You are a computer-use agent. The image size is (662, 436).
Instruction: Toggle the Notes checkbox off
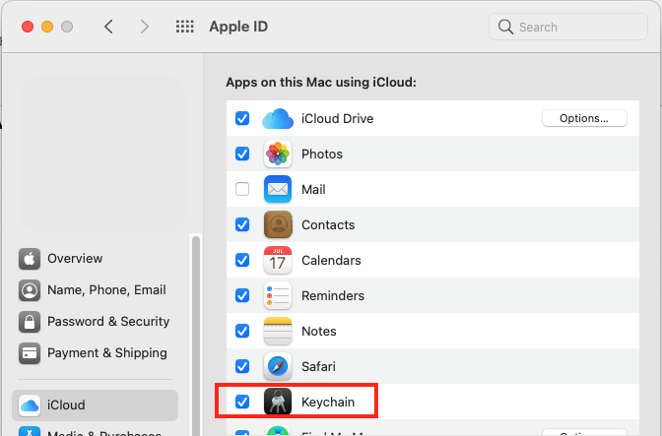point(242,331)
